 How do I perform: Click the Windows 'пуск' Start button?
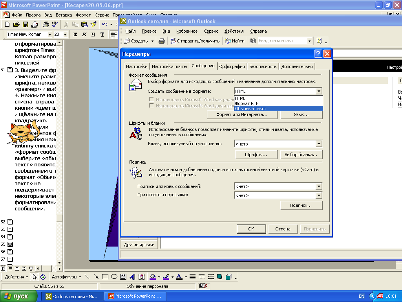(x=18, y=296)
